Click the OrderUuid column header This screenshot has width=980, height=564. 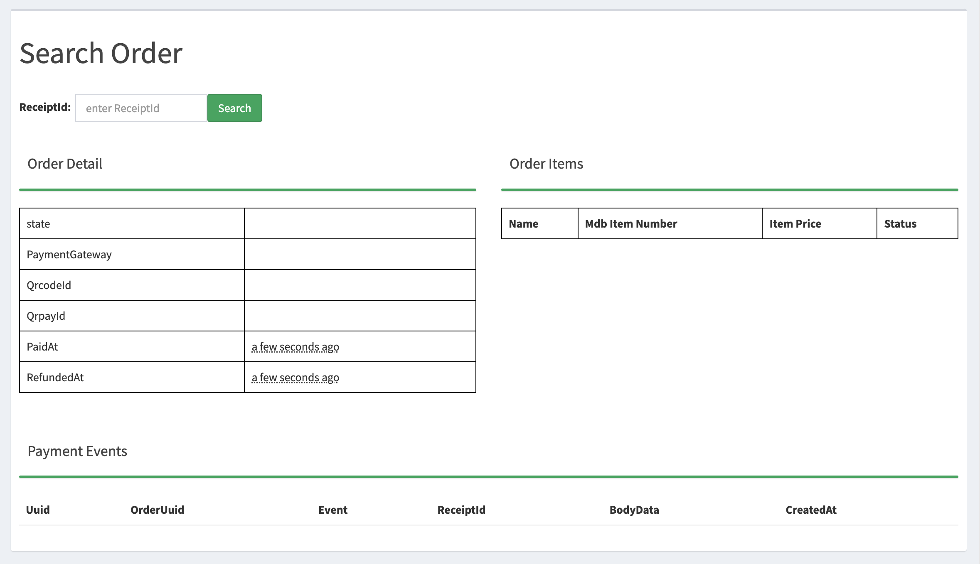tap(157, 510)
